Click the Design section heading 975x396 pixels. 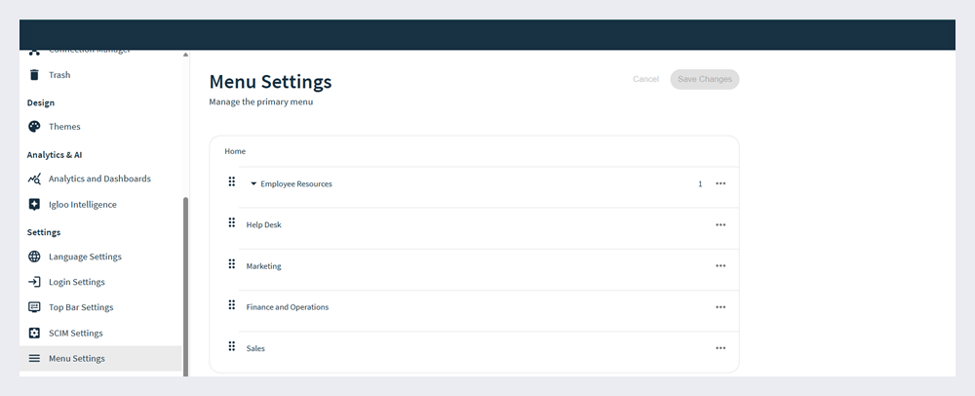pos(40,102)
